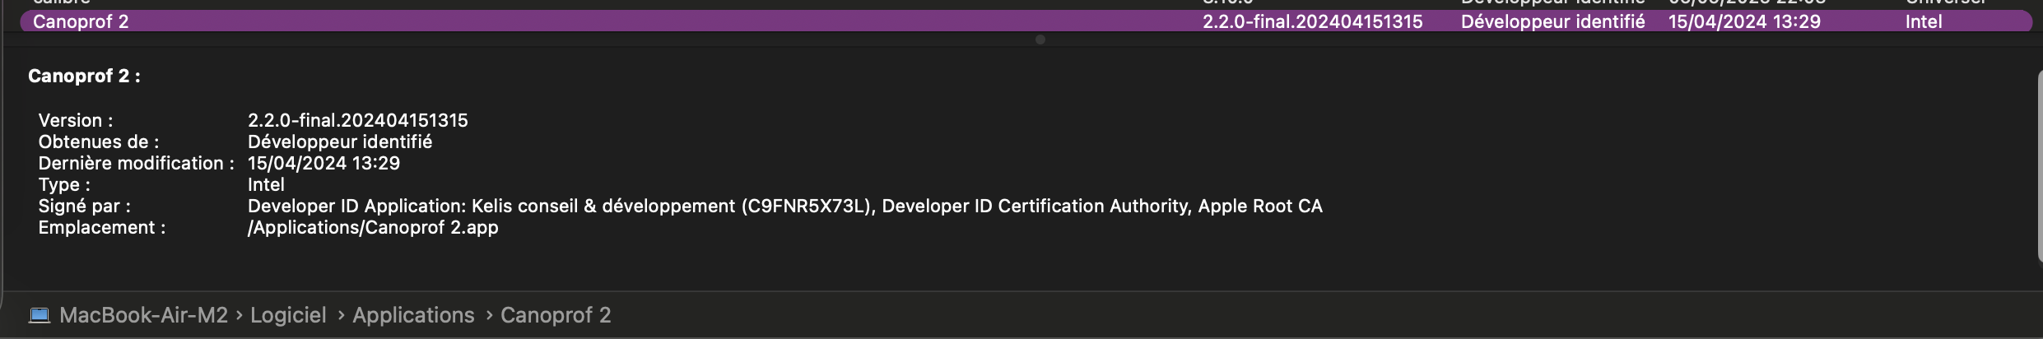Image resolution: width=2043 pixels, height=339 pixels.
Task: Click Intel in the highlighted table row
Action: [x=1923, y=21]
